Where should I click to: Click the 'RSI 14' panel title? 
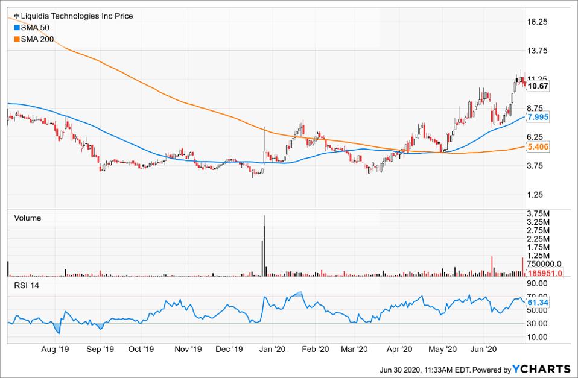(26, 286)
